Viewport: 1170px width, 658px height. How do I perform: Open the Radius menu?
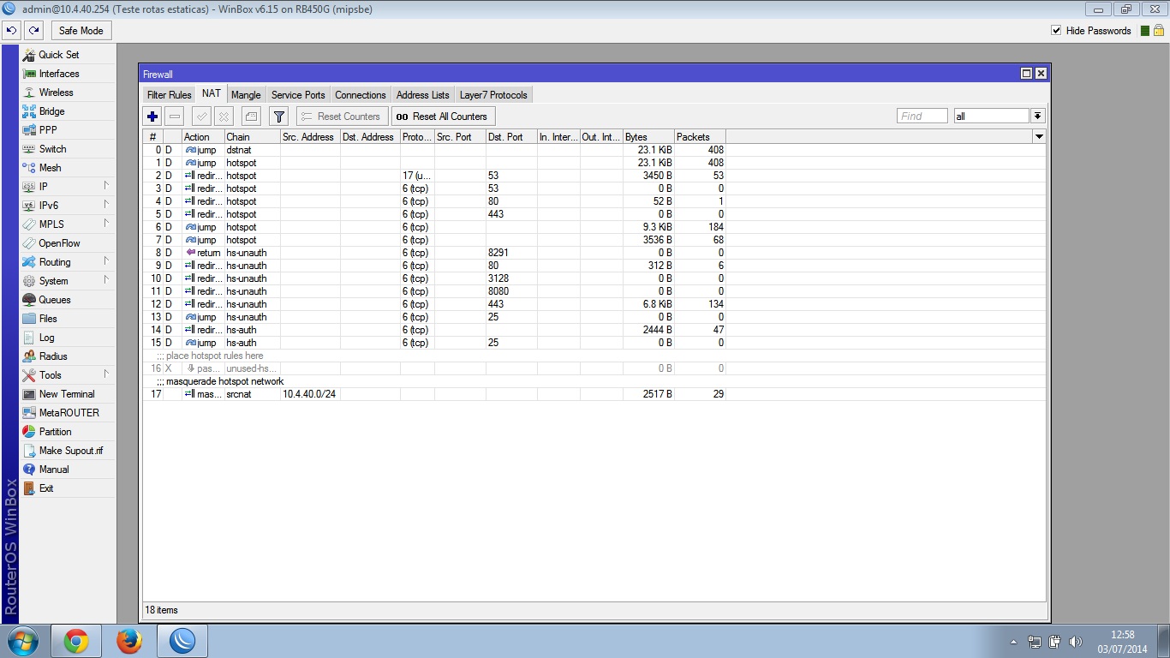pyautogui.click(x=68, y=356)
